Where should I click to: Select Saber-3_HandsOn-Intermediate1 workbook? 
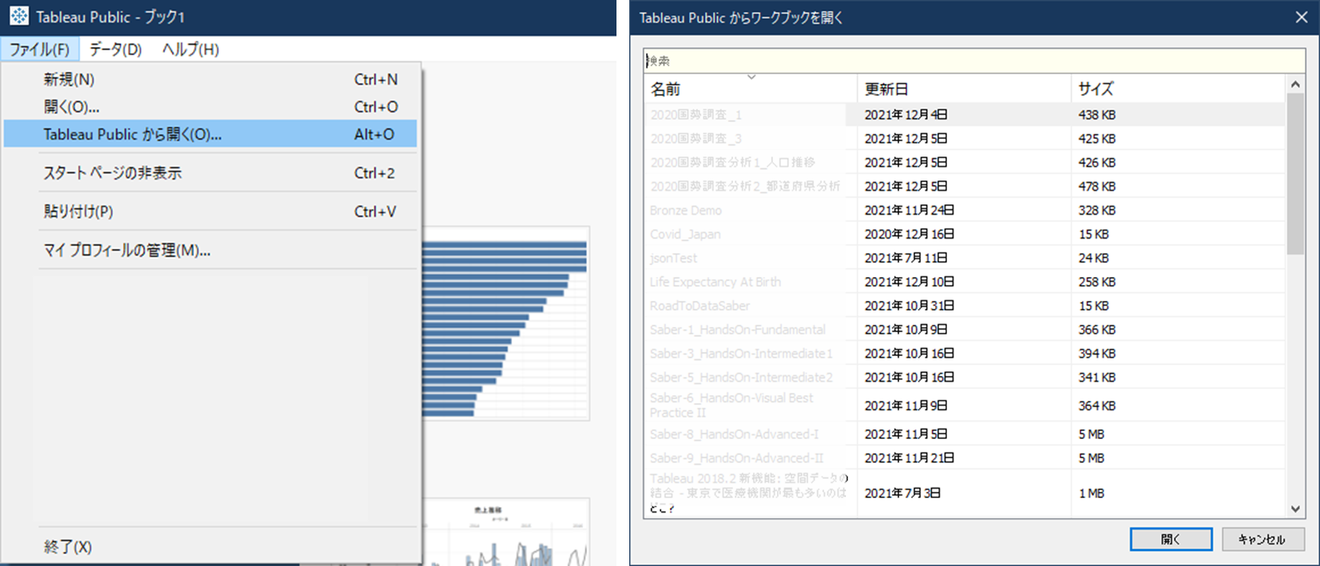click(x=964, y=354)
